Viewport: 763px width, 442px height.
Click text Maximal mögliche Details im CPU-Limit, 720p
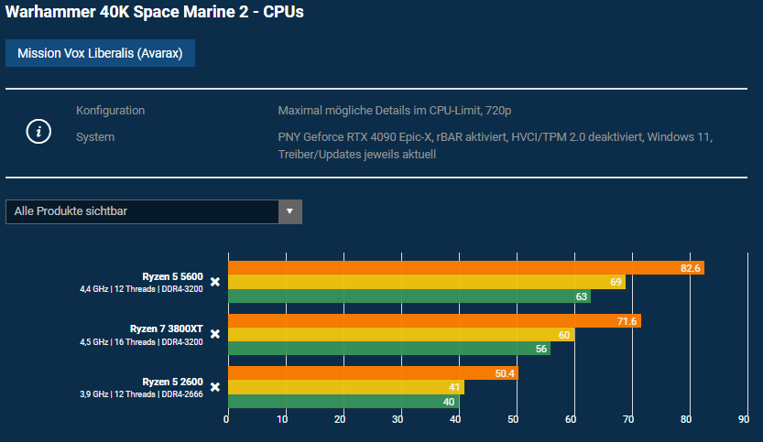pyautogui.click(x=395, y=111)
